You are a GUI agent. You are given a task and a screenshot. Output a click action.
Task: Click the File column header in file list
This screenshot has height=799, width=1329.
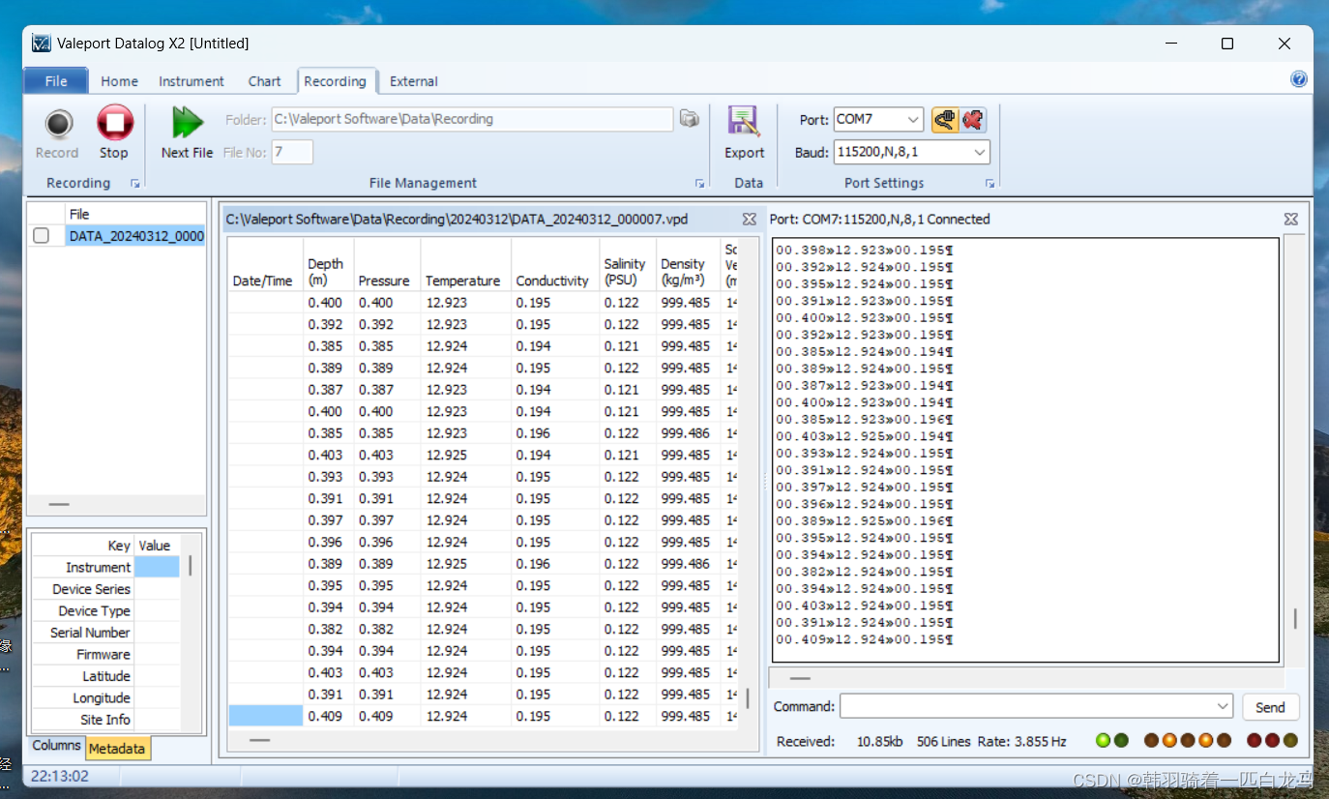click(135, 214)
